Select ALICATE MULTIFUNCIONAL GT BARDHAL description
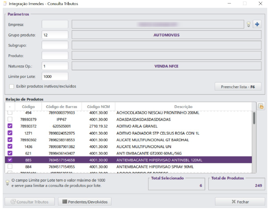This screenshot has height=210, width=268. (153, 140)
